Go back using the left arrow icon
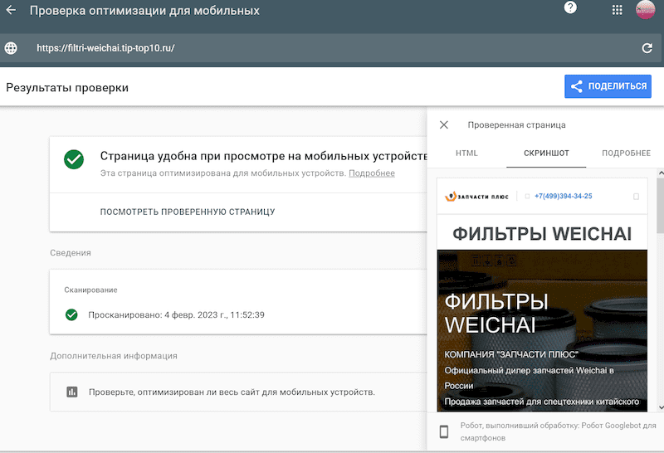Image resolution: width=664 pixels, height=453 pixels. 11,10
